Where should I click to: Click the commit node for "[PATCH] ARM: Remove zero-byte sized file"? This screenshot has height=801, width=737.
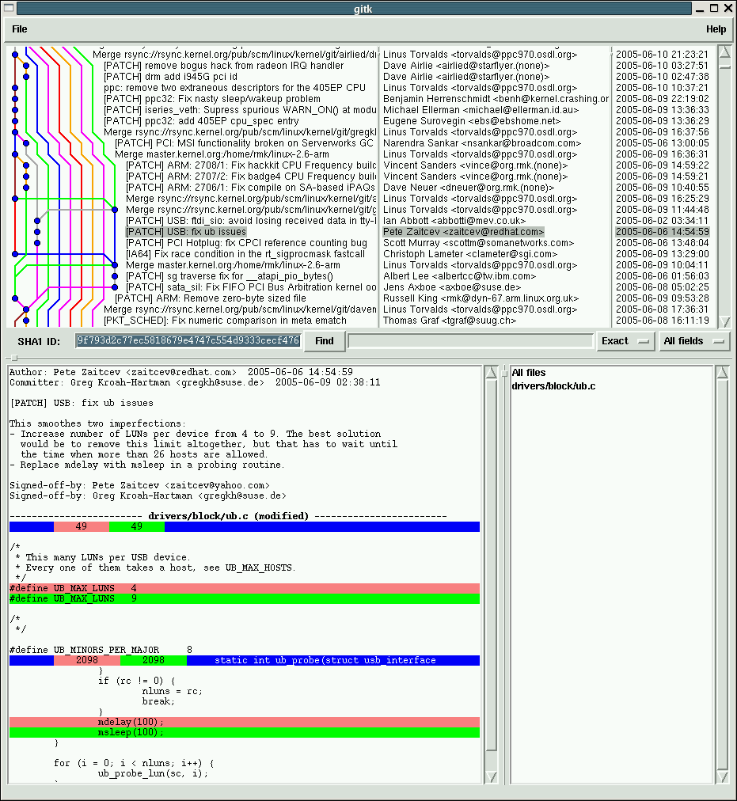tap(15, 298)
